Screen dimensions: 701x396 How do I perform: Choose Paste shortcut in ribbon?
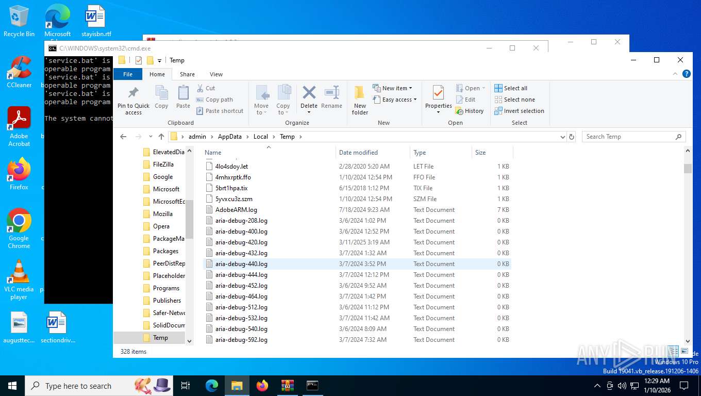tap(220, 111)
